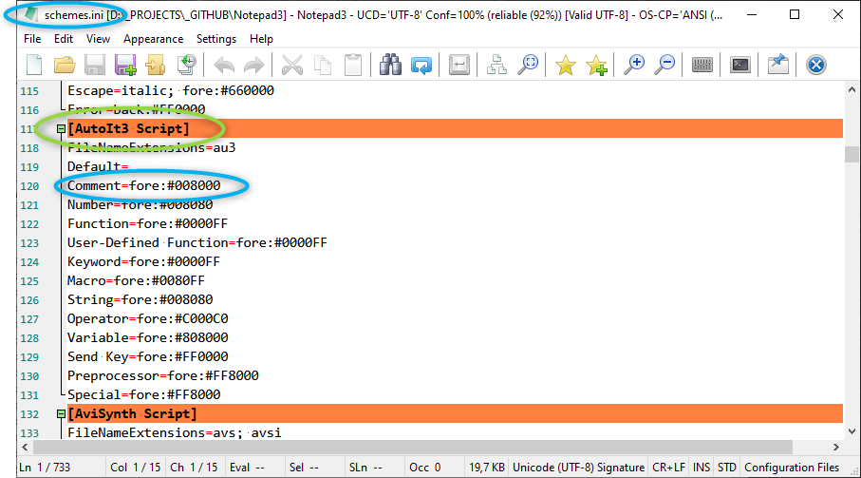This screenshot has height=478, width=861.
Task: Collapse the [AviSynth Script] fold marker
Action: click(x=61, y=413)
